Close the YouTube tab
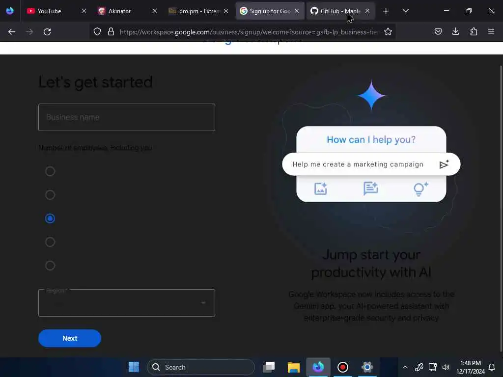This screenshot has width=503, height=377. click(84, 11)
